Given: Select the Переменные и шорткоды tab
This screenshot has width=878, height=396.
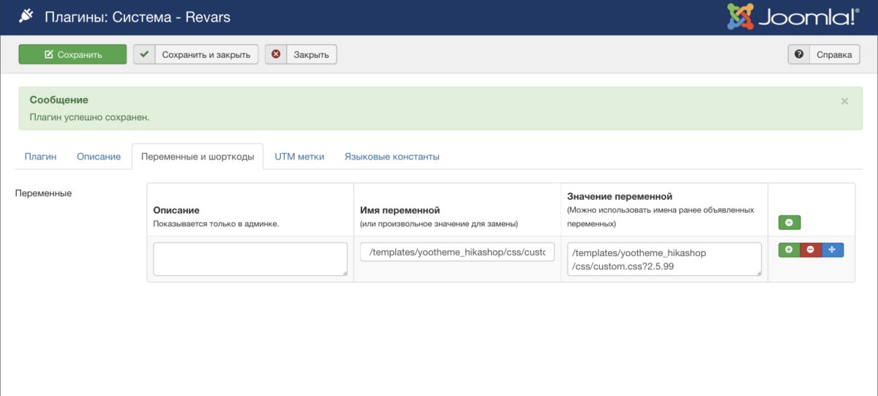Looking at the screenshot, I should [x=198, y=157].
